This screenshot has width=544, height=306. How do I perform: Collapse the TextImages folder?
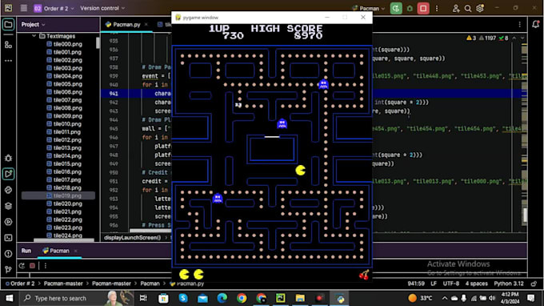click(x=34, y=36)
